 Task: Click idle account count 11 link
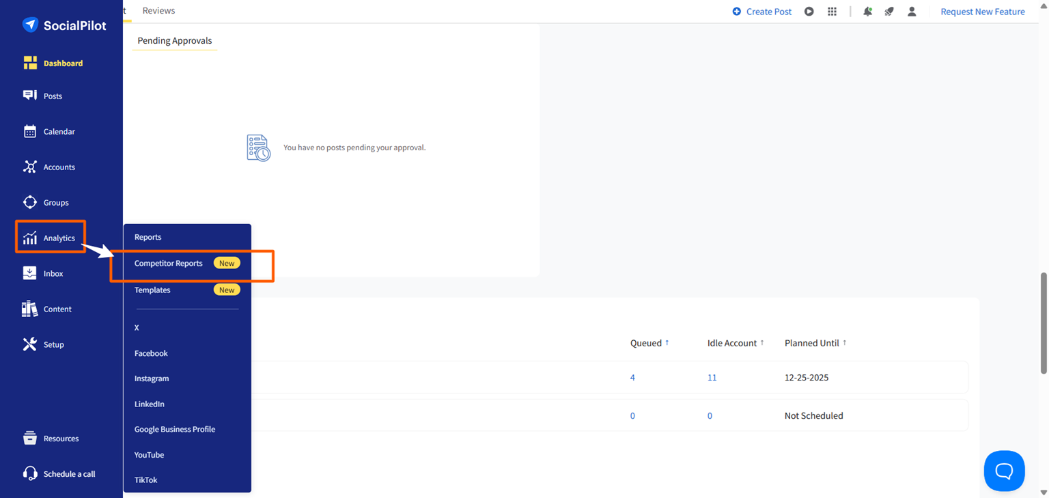pos(712,377)
